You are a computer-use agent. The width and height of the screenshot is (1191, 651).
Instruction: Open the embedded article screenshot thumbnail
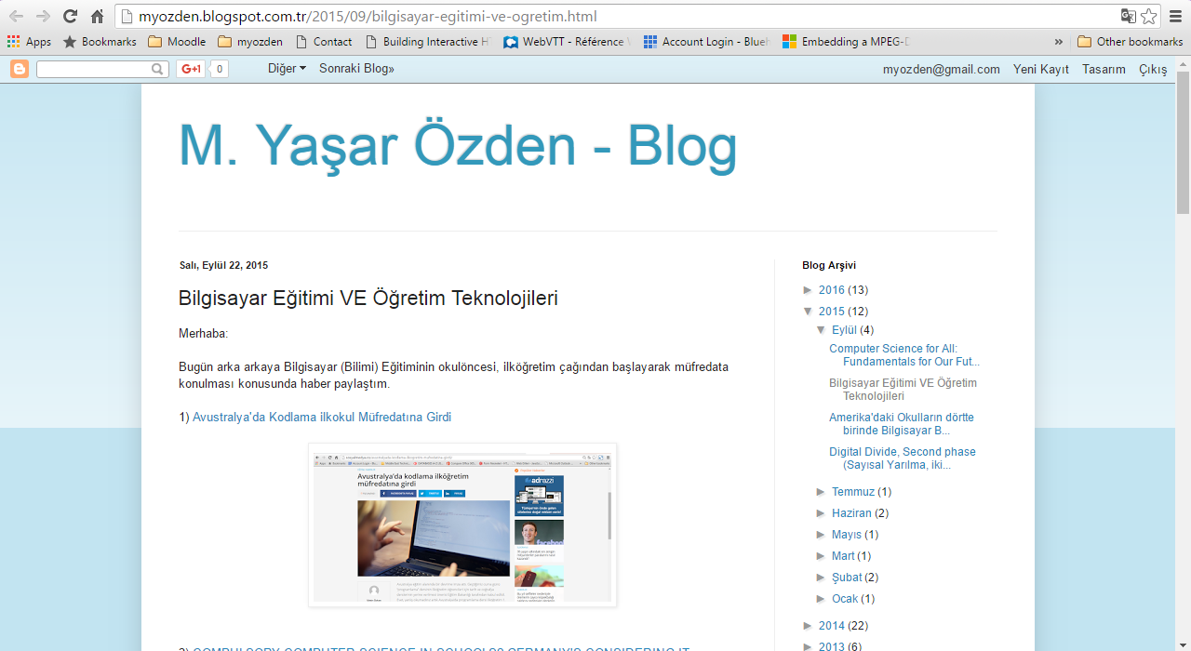(462, 525)
